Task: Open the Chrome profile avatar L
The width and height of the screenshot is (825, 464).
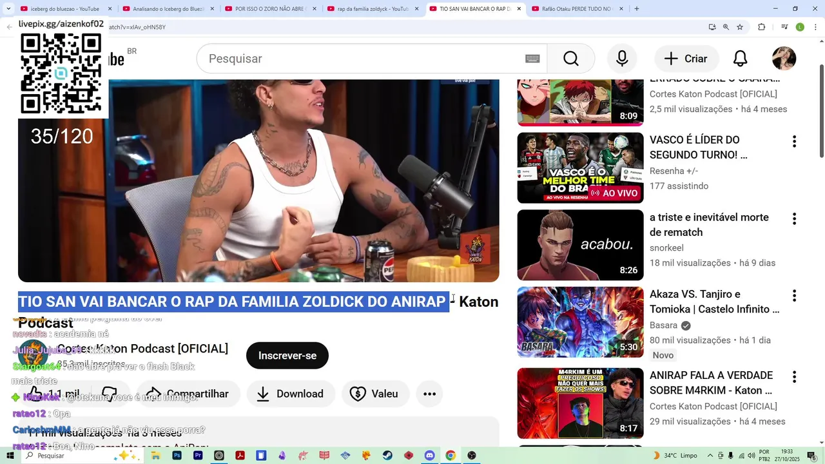Action: tap(800, 27)
